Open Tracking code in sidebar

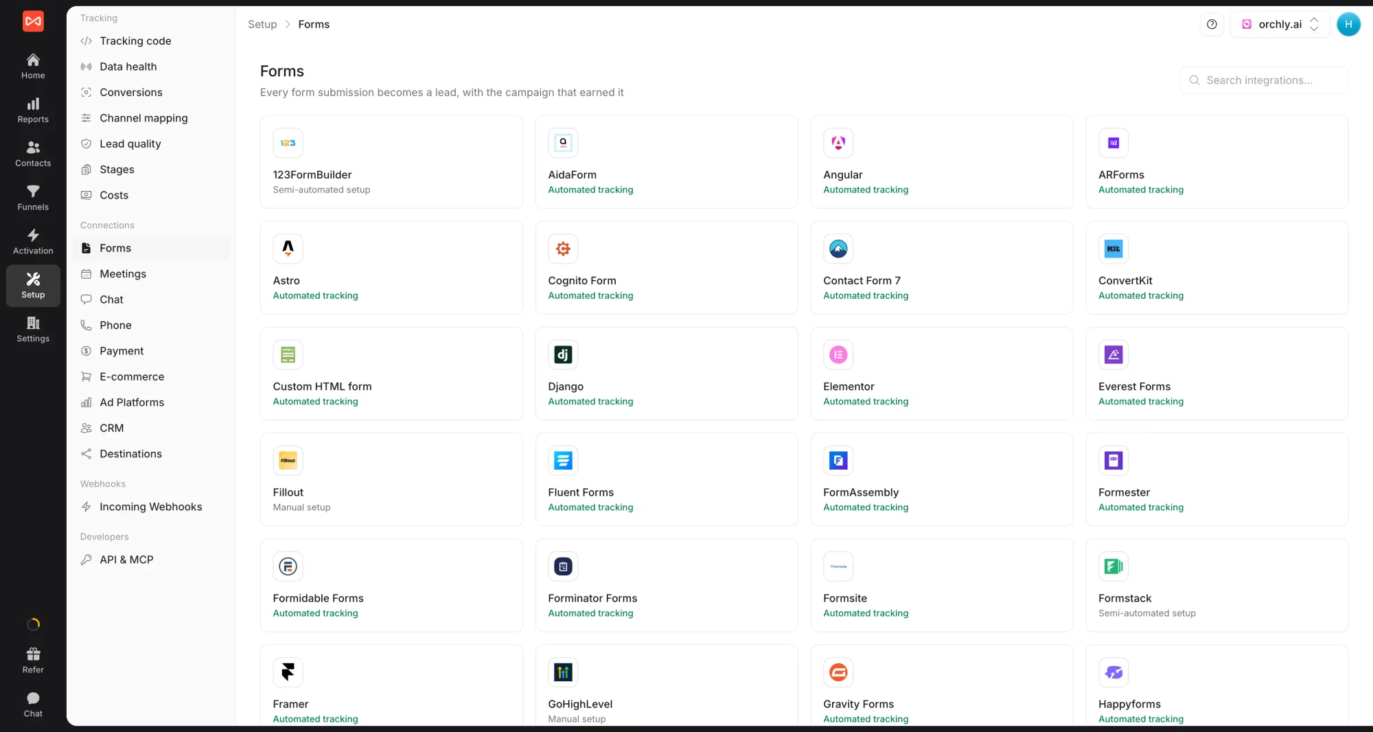tap(151, 41)
